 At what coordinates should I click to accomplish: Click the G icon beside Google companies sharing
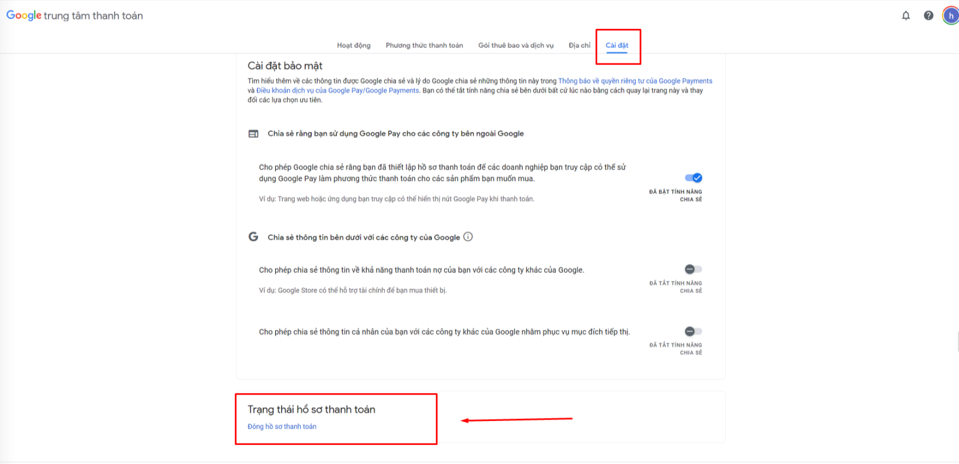coord(254,236)
